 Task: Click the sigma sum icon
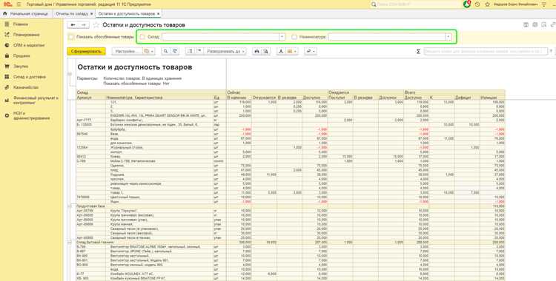coord(418,51)
